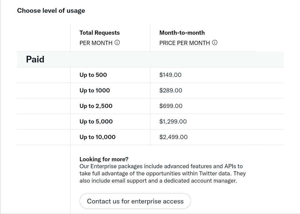The height and width of the screenshot is (214, 300).
Task: Click Contact us for enterprise access button
Action: (135, 201)
